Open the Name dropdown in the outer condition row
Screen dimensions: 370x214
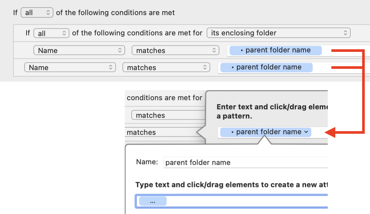pyautogui.click(x=70, y=68)
